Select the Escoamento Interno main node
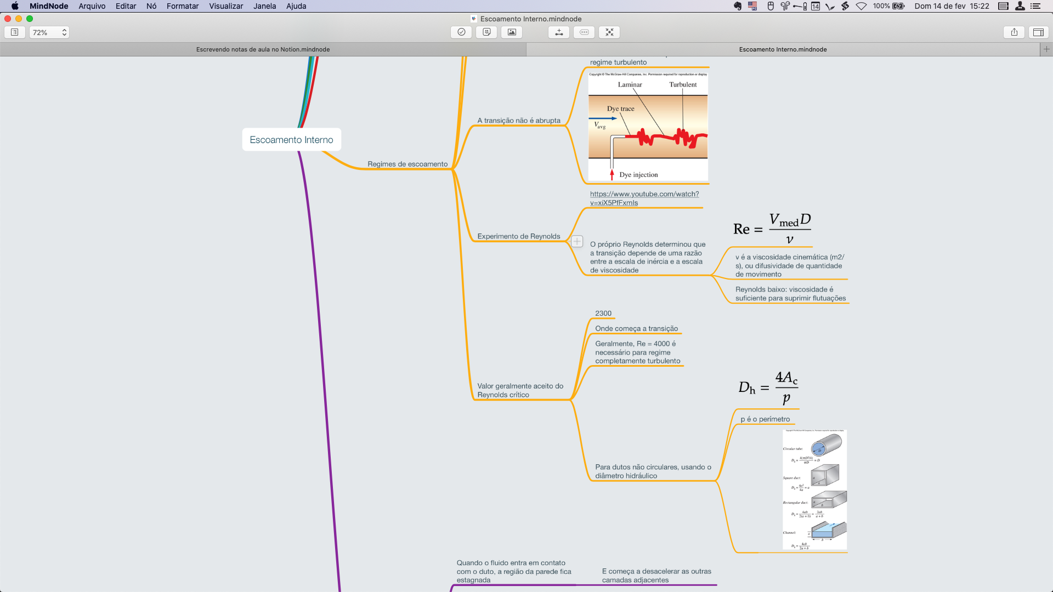The height and width of the screenshot is (592, 1053). pyautogui.click(x=291, y=140)
